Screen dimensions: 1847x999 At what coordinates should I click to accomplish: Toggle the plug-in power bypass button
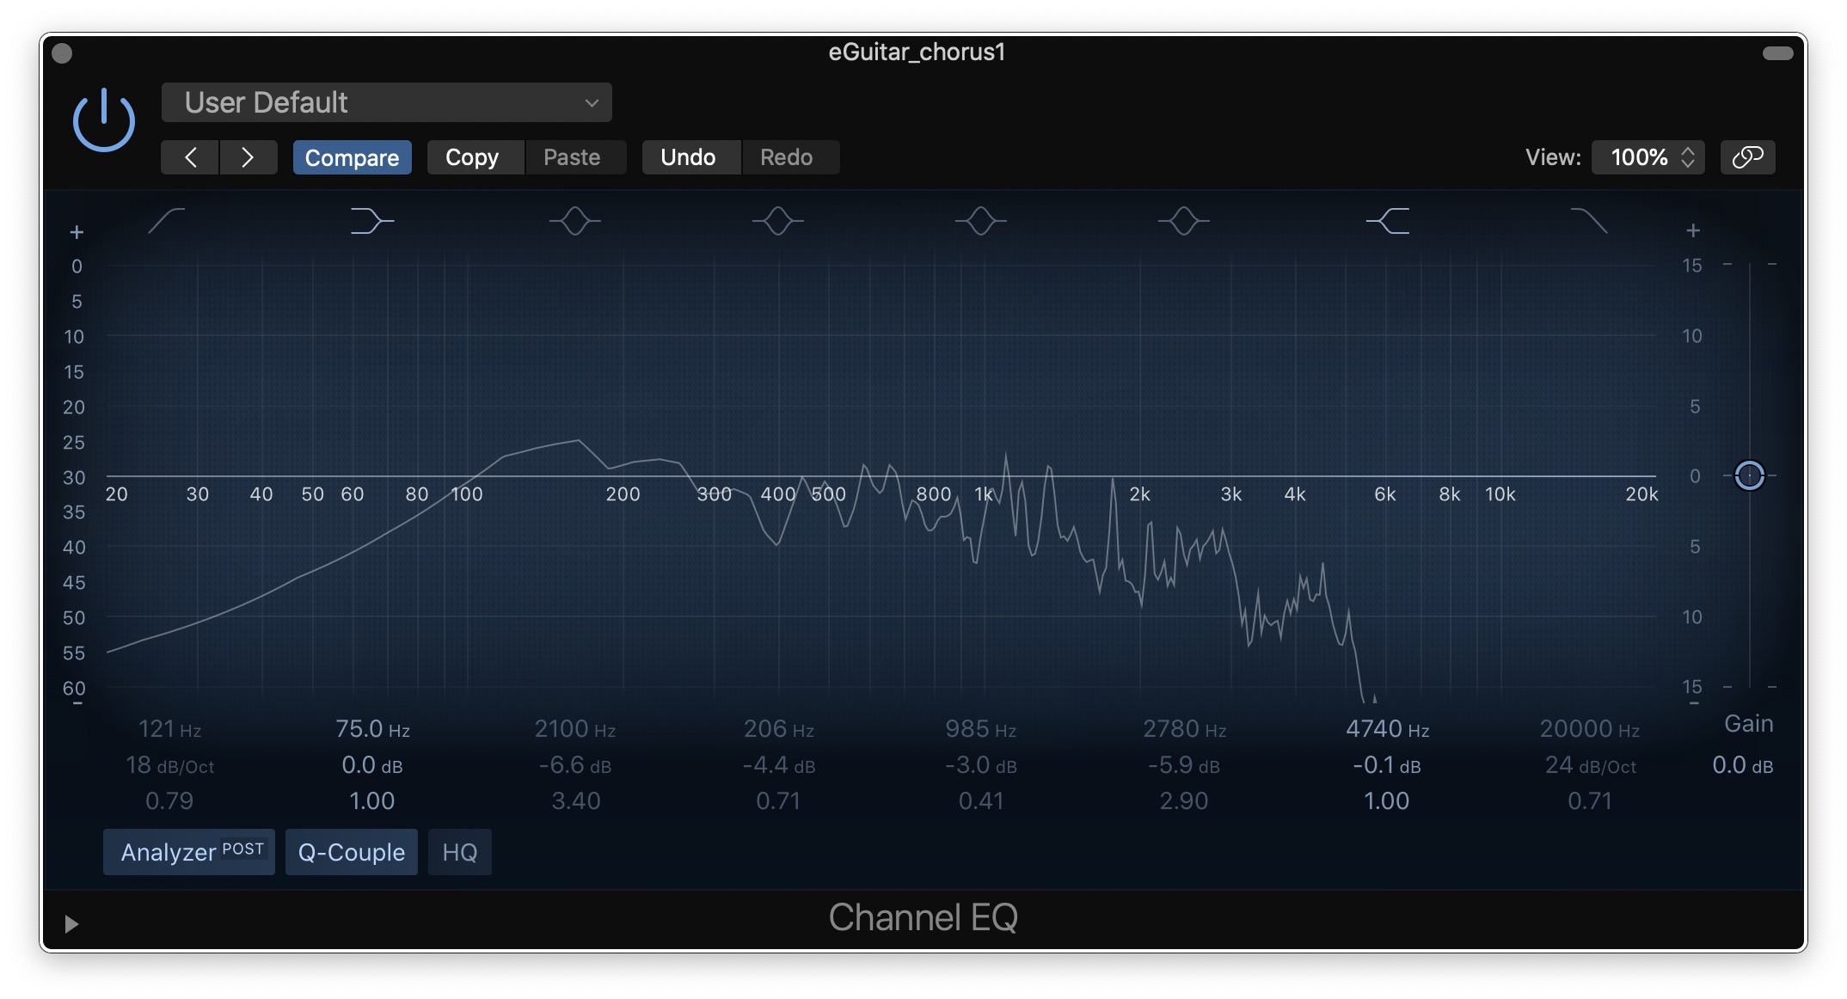[x=103, y=120]
